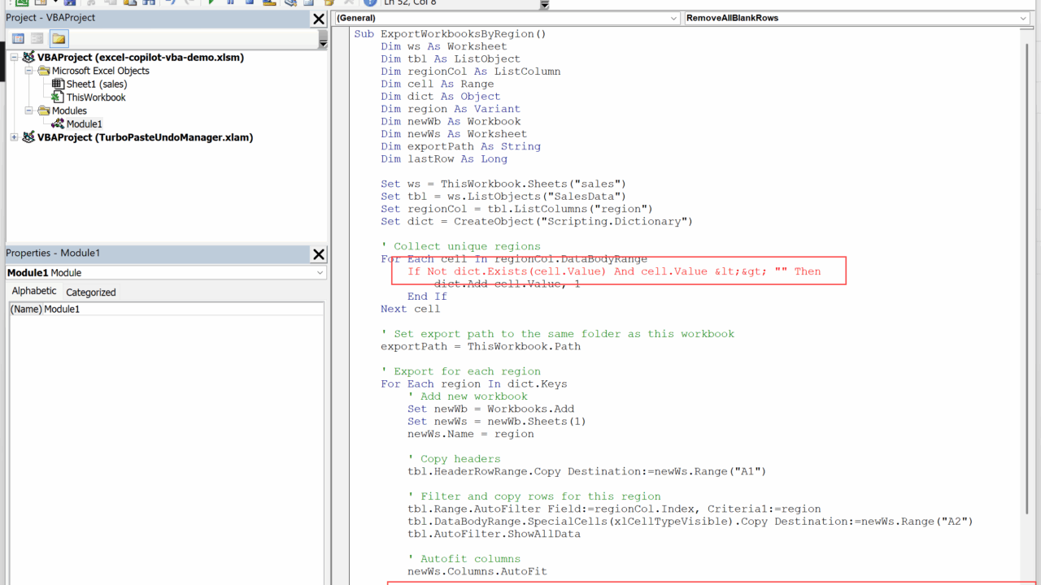Viewport: 1041px width, 585px height.
Task: Toggle Folders view in Project explorer
Action: click(x=59, y=39)
